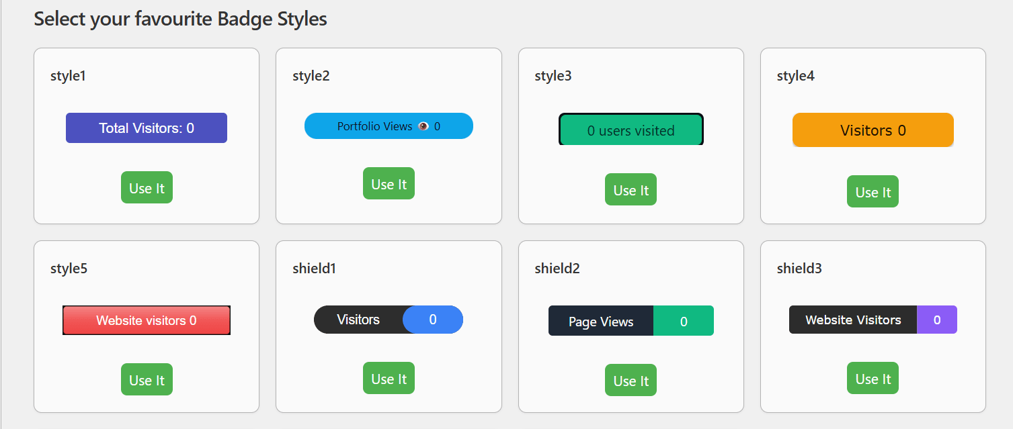Image resolution: width=1013 pixels, height=429 pixels.
Task: Click Use It button under shield1
Action: tap(389, 379)
